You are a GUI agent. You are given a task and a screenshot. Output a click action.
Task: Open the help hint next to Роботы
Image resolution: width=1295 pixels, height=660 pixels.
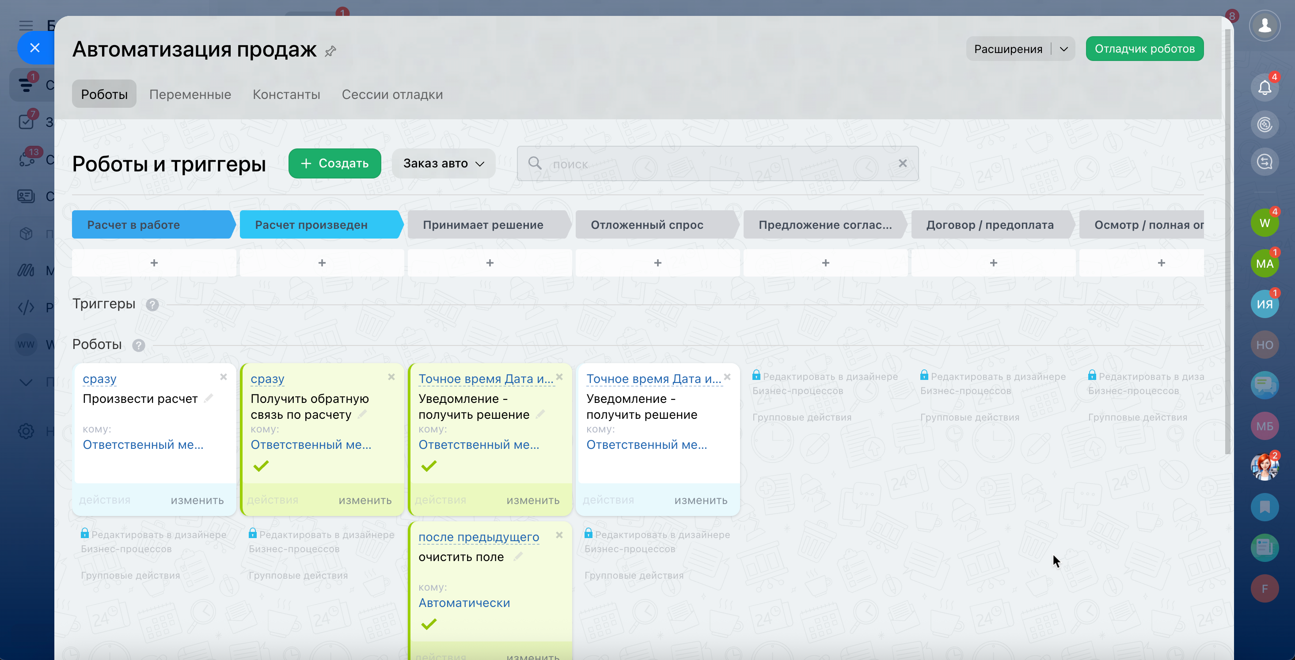139,345
